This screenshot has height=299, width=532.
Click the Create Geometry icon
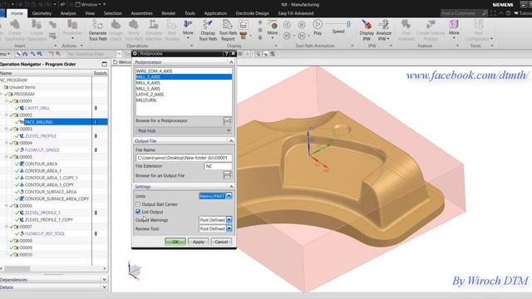pyautogui.click(x=15, y=30)
